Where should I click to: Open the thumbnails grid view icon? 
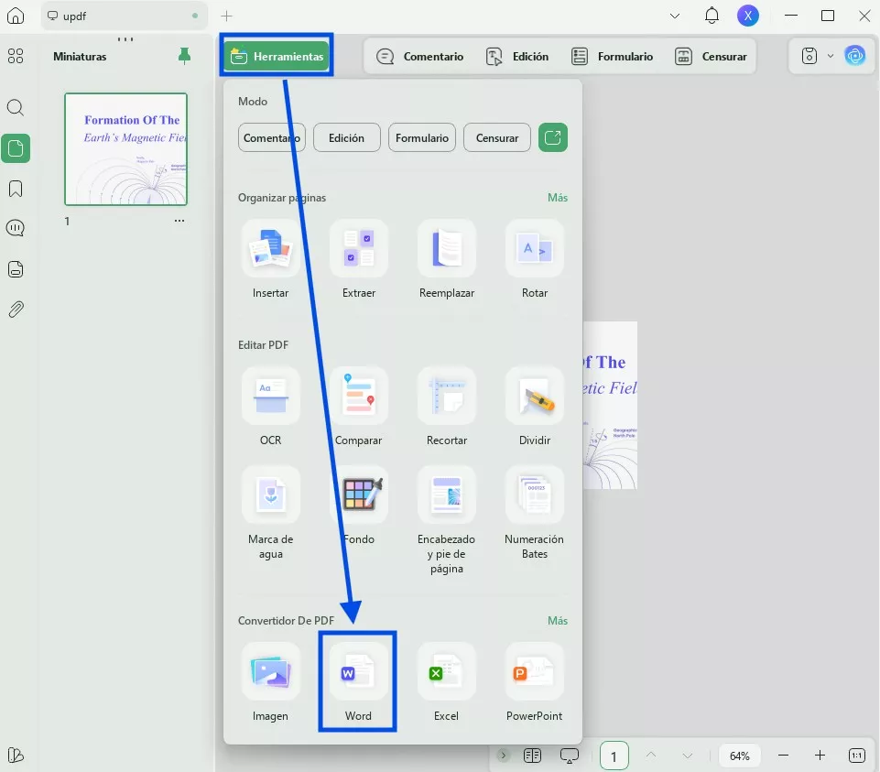tap(16, 56)
